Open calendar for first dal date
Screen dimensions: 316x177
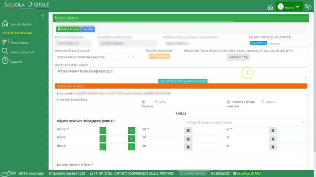coord(188,130)
